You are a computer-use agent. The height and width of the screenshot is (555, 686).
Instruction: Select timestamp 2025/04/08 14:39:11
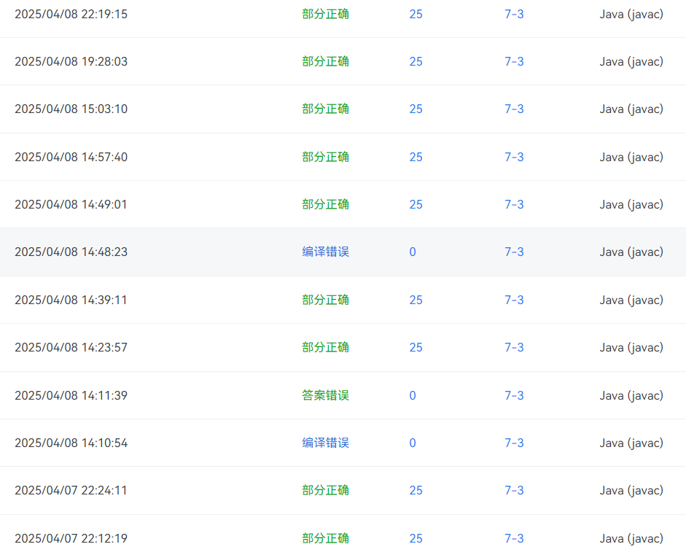click(x=71, y=300)
